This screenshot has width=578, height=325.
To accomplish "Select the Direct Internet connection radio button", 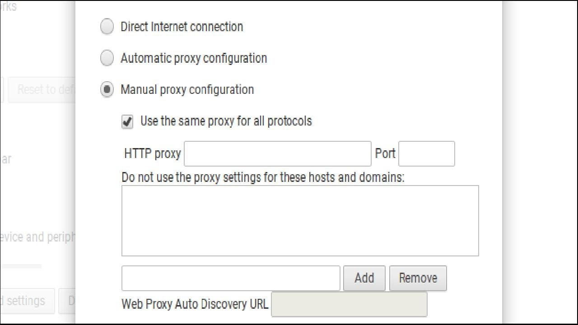I will click(x=107, y=27).
